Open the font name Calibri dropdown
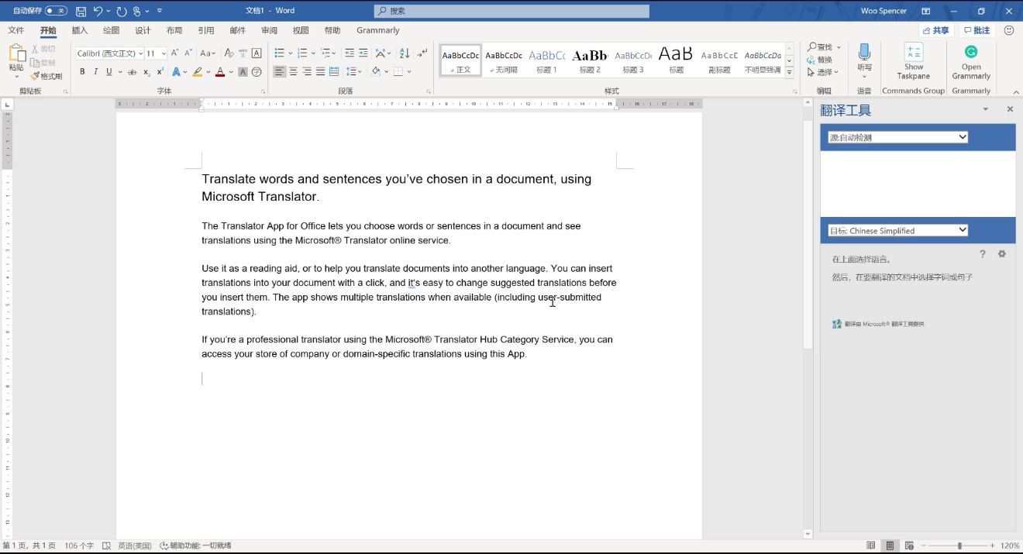1023x554 pixels. pyautogui.click(x=140, y=53)
